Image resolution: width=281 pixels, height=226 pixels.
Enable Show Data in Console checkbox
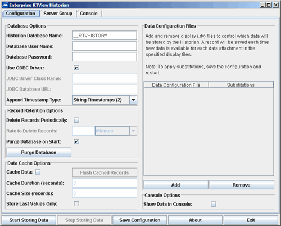coord(214,204)
